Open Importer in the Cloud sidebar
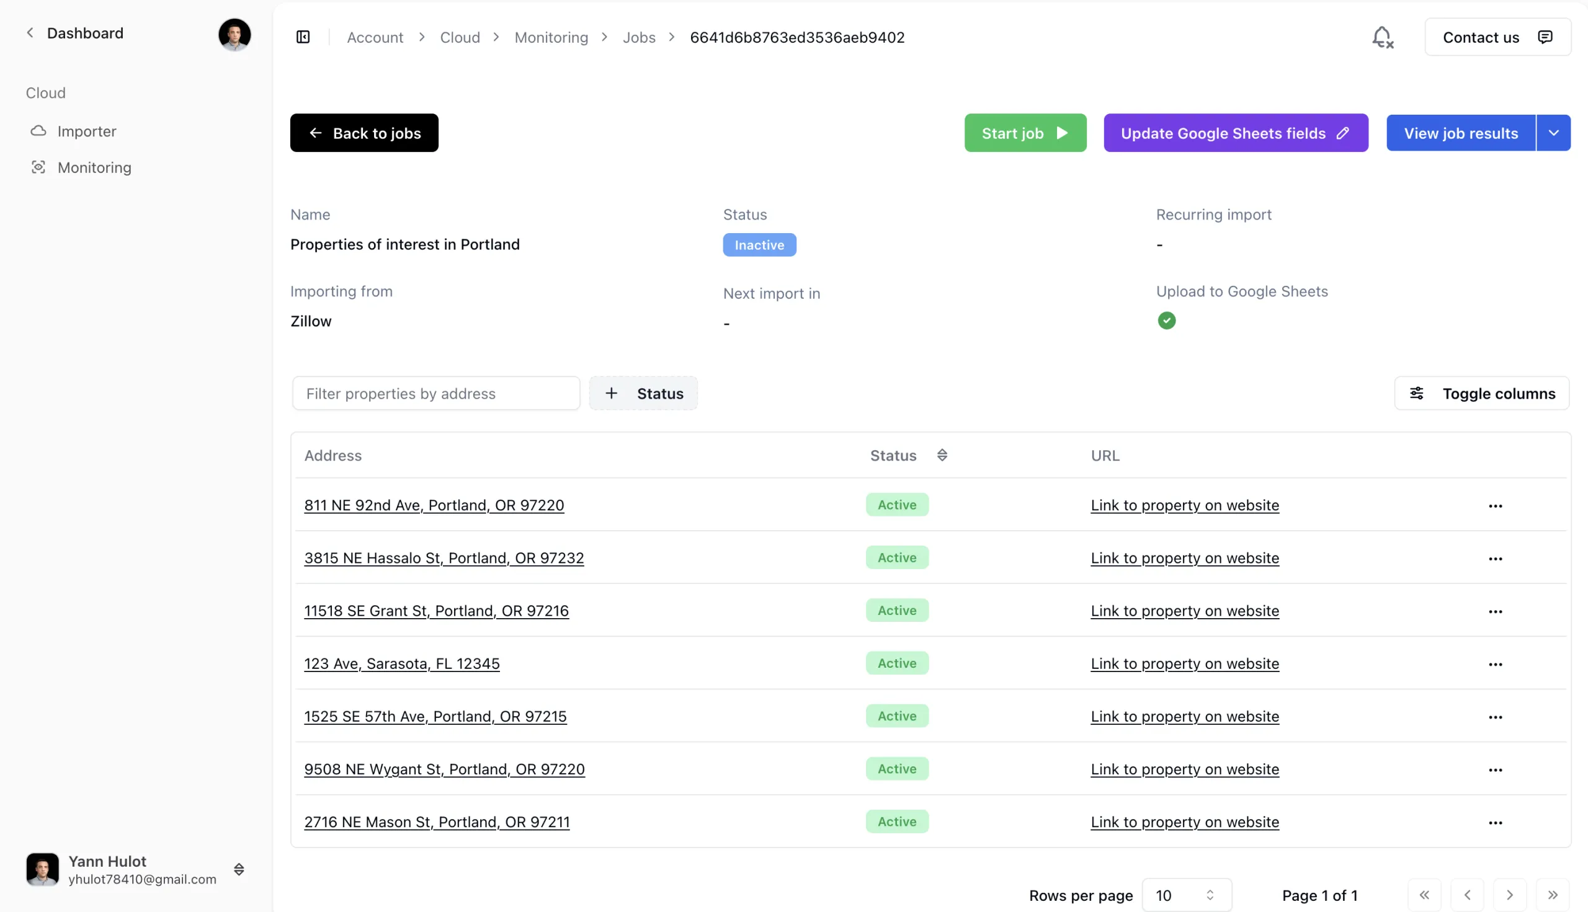Image resolution: width=1588 pixels, height=912 pixels. 86,131
